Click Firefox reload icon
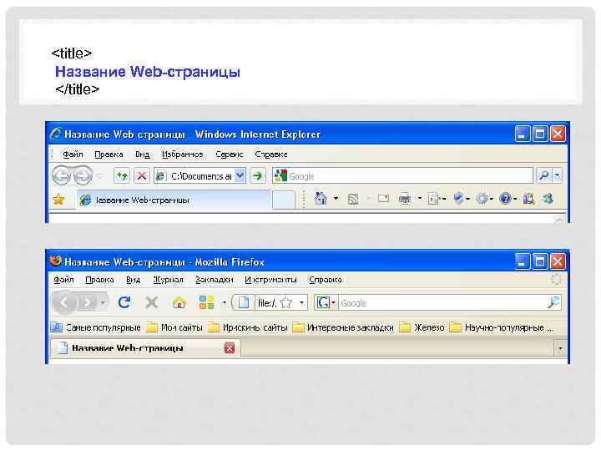The image size is (601, 451). tap(124, 302)
